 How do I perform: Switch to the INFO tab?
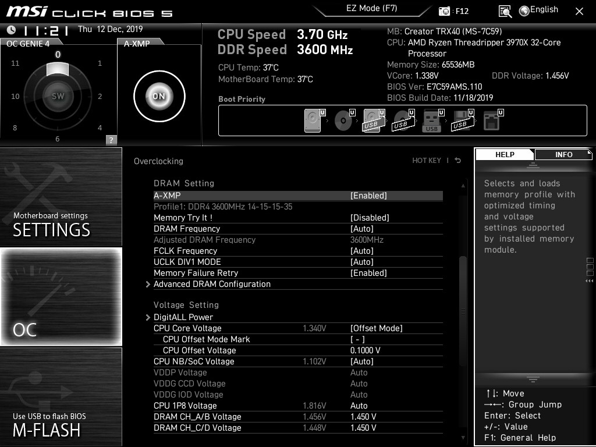click(563, 155)
